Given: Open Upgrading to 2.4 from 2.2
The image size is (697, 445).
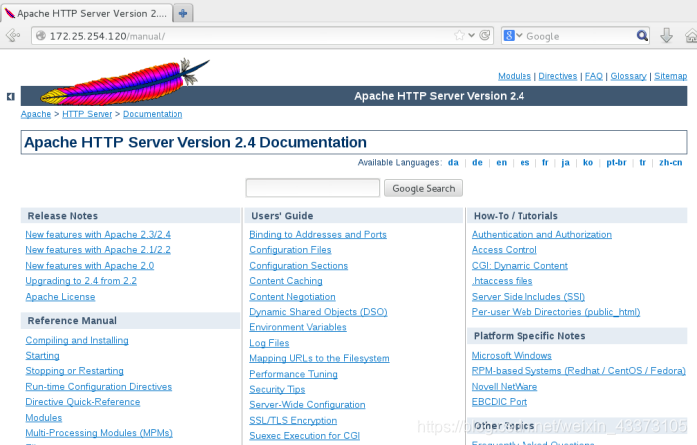Looking at the screenshot, I should (81, 281).
